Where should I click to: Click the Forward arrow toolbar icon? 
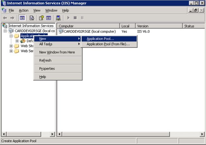pyautogui.click(x=12, y=18)
